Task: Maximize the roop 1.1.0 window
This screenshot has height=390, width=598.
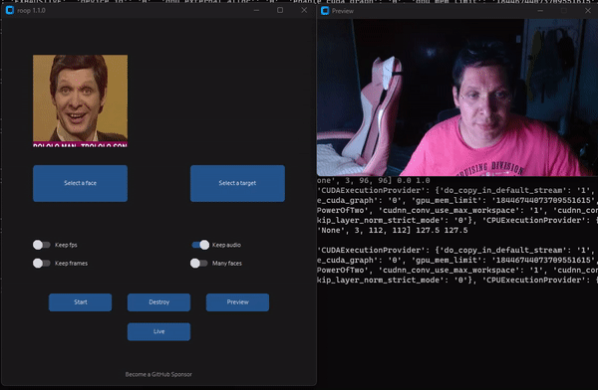Action: click(280, 10)
